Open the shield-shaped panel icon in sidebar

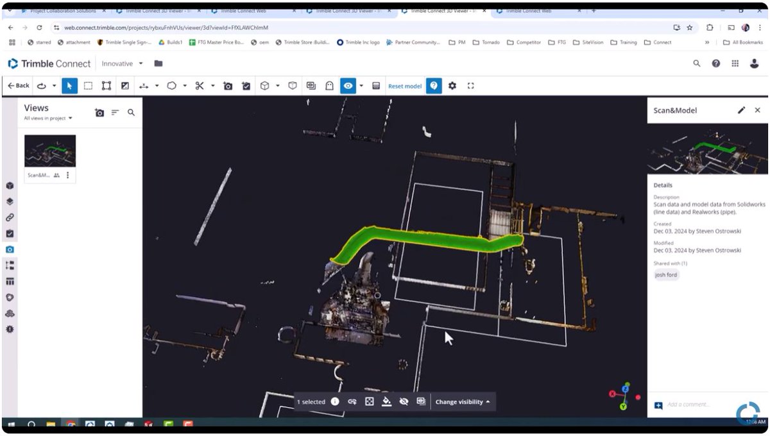pyautogui.click(x=10, y=298)
